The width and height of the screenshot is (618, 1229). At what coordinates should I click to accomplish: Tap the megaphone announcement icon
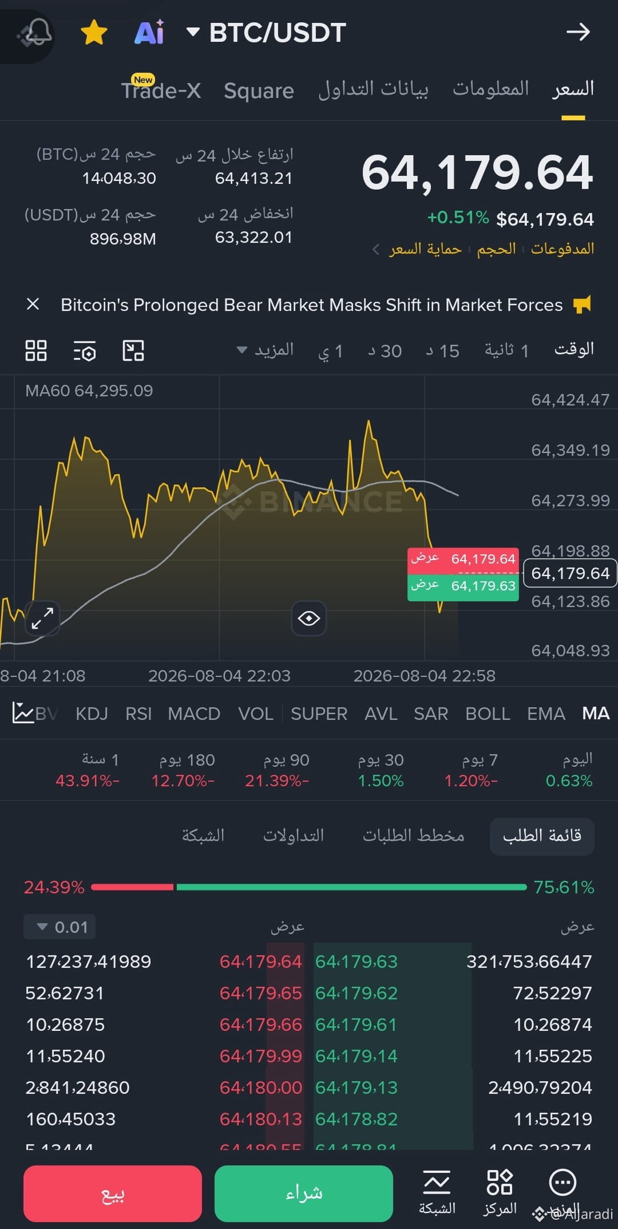(x=582, y=304)
